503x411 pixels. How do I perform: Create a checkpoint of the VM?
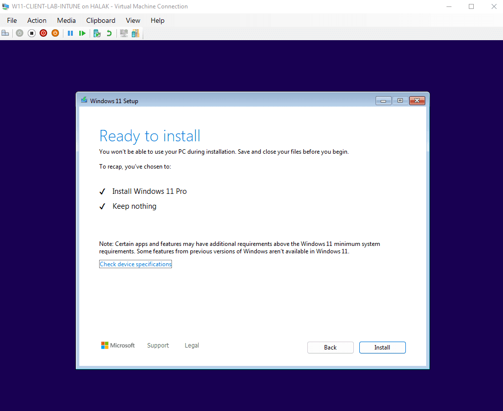[97, 33]
